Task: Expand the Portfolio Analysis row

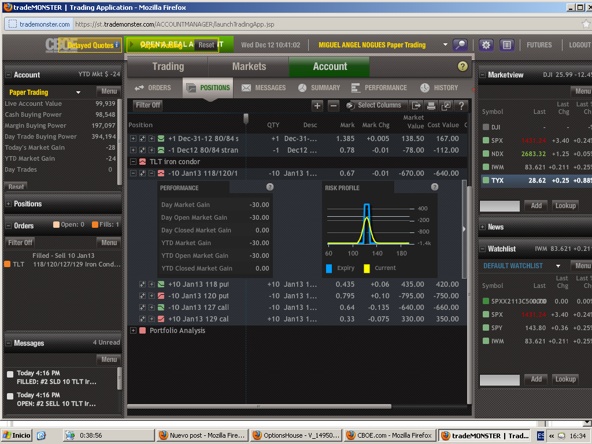Action: [134, 331]
